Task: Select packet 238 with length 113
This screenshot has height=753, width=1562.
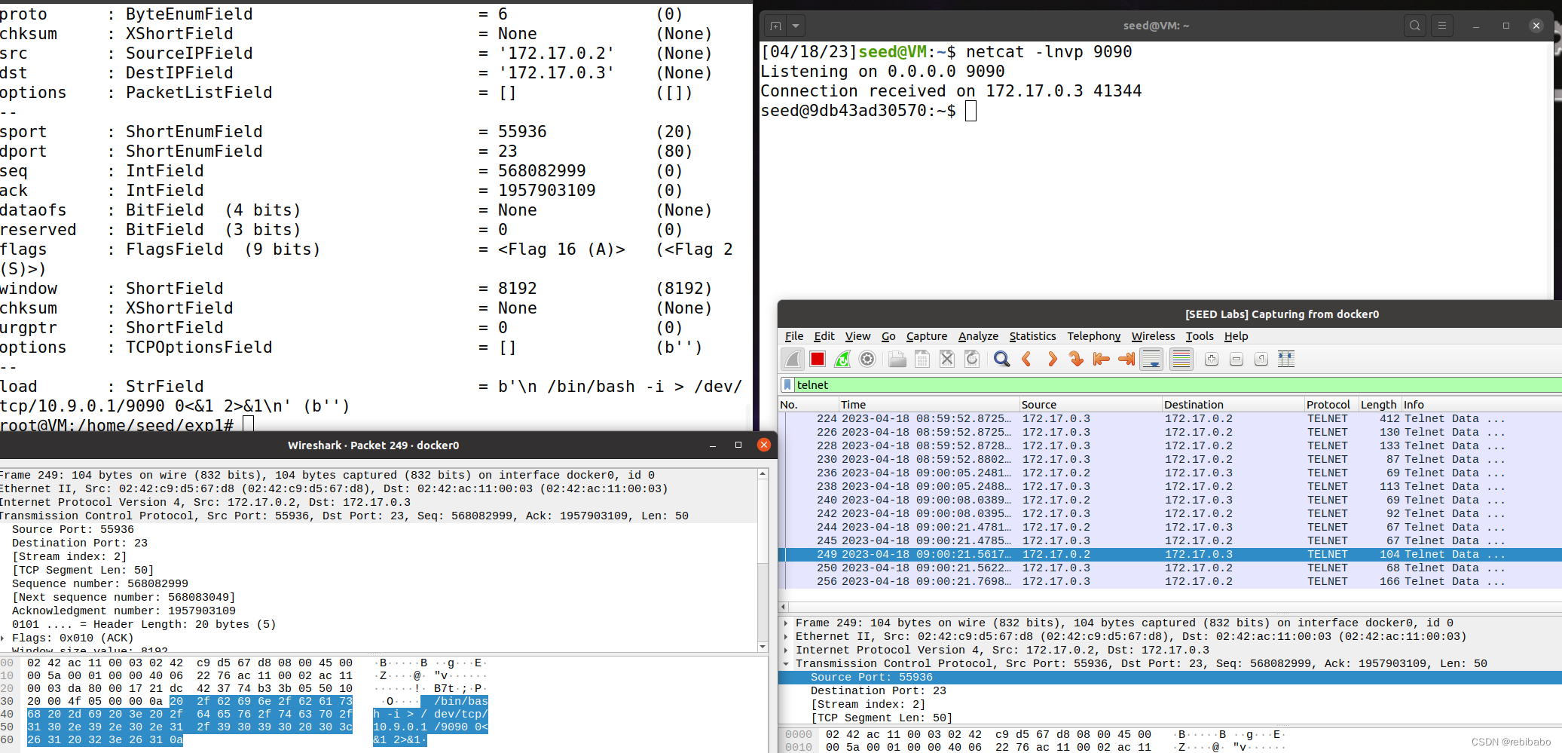Action: pos(1170,487)
